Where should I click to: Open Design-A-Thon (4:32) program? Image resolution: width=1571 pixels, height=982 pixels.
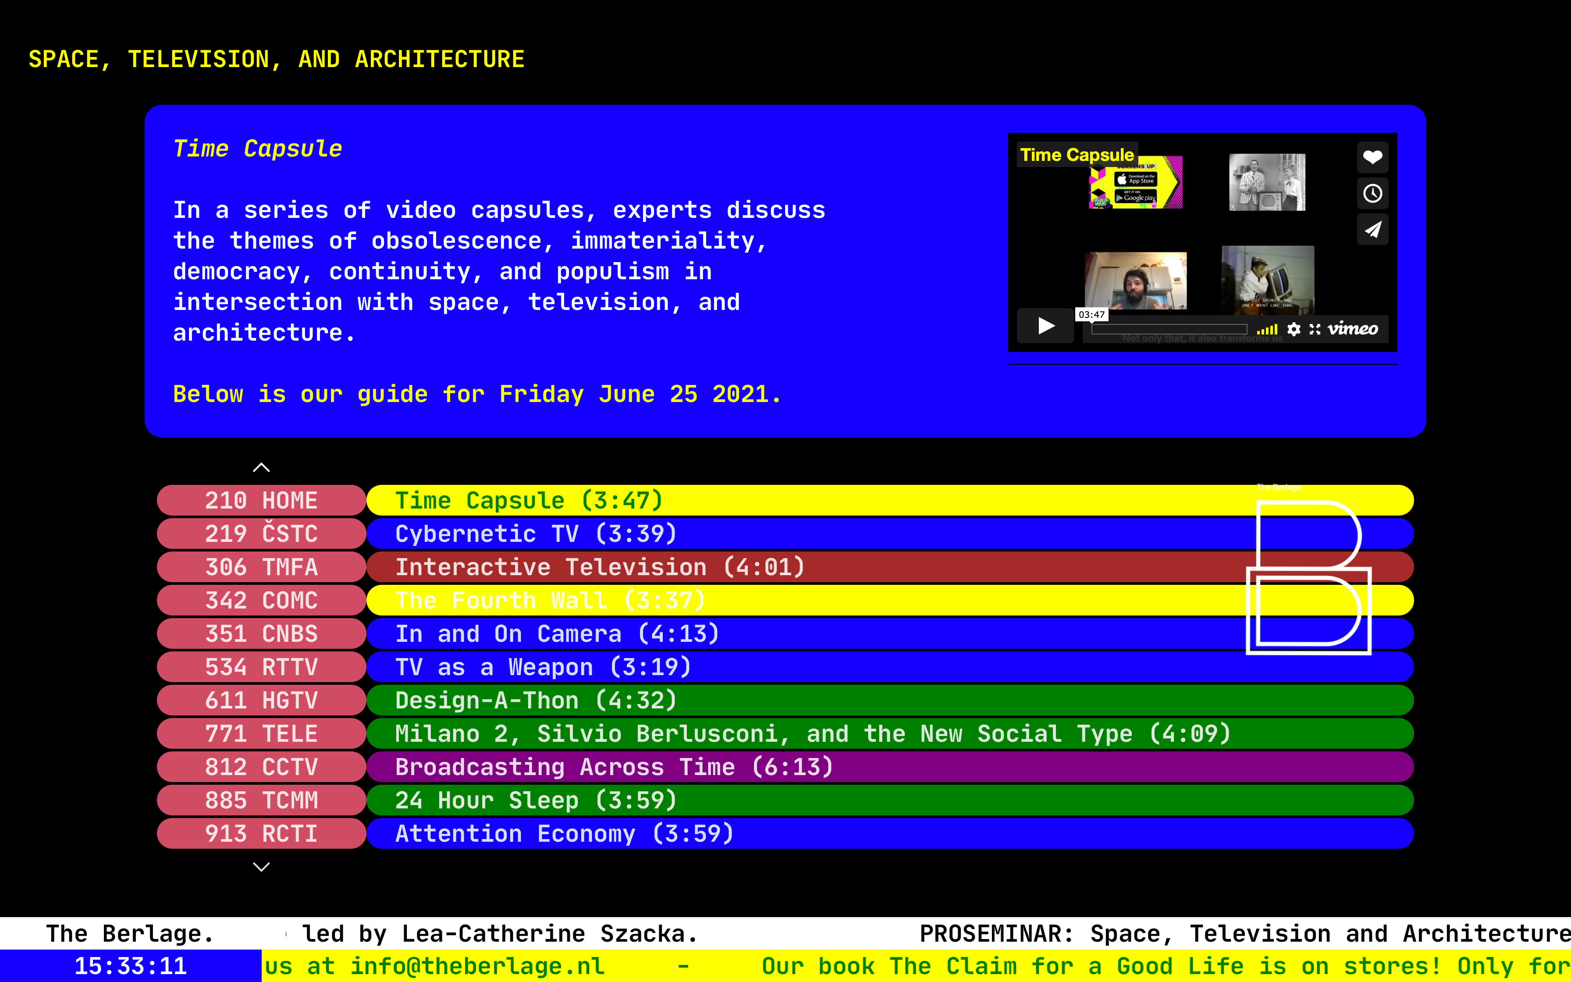(890, 700)
